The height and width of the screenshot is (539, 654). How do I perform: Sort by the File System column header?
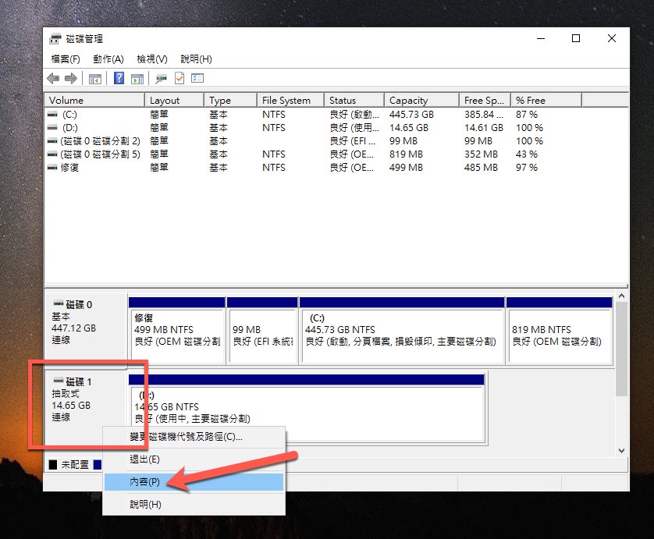pyautogui.click(x=286, y=101)
